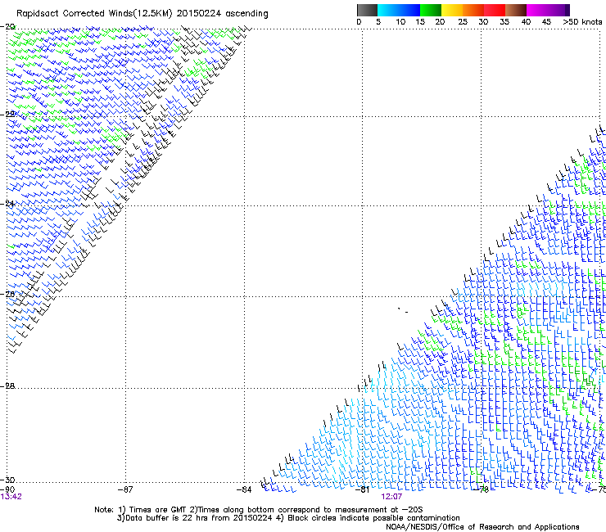Click the '10' label under the color bar

[x=400, y=22]
